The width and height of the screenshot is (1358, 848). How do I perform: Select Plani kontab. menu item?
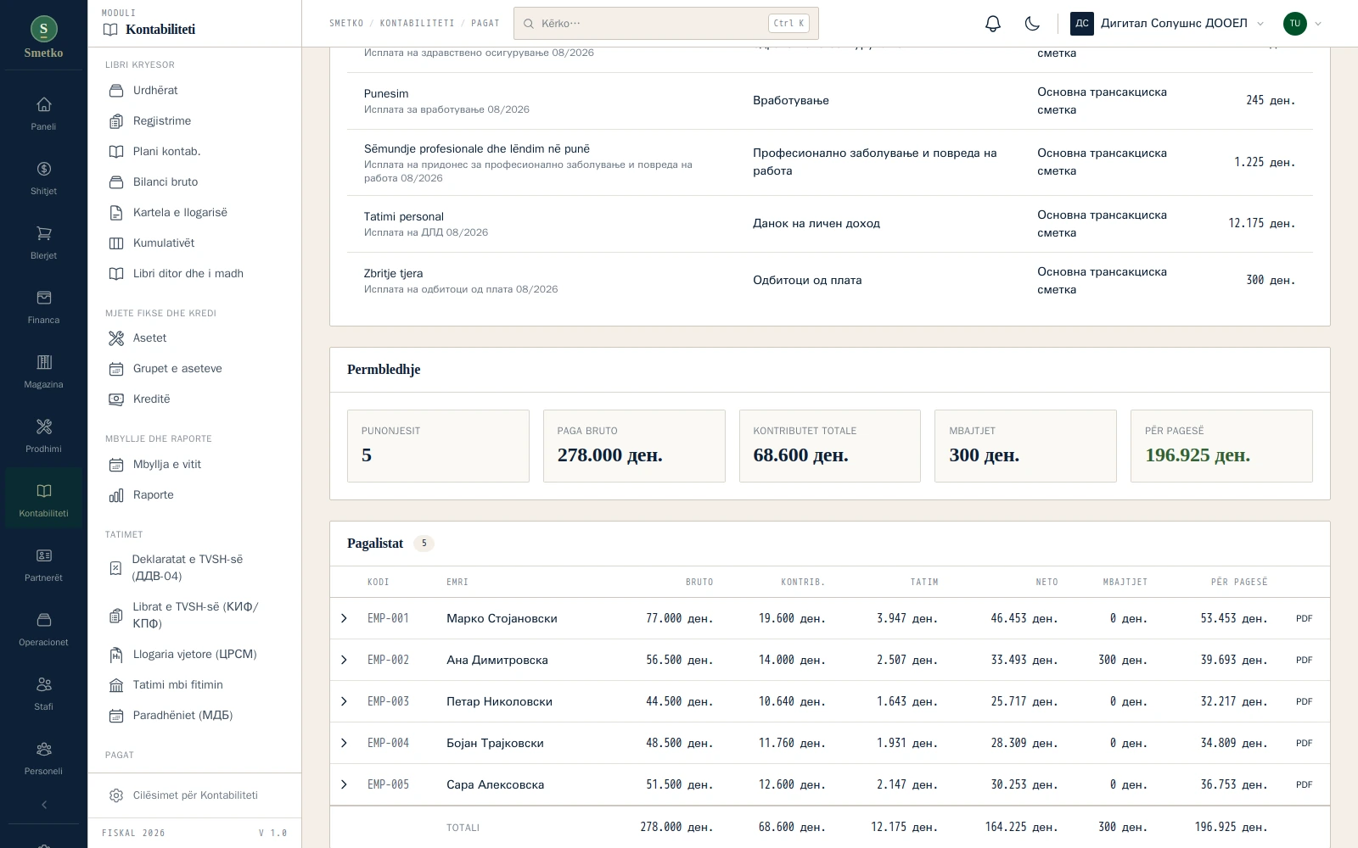tap(194, 152)
